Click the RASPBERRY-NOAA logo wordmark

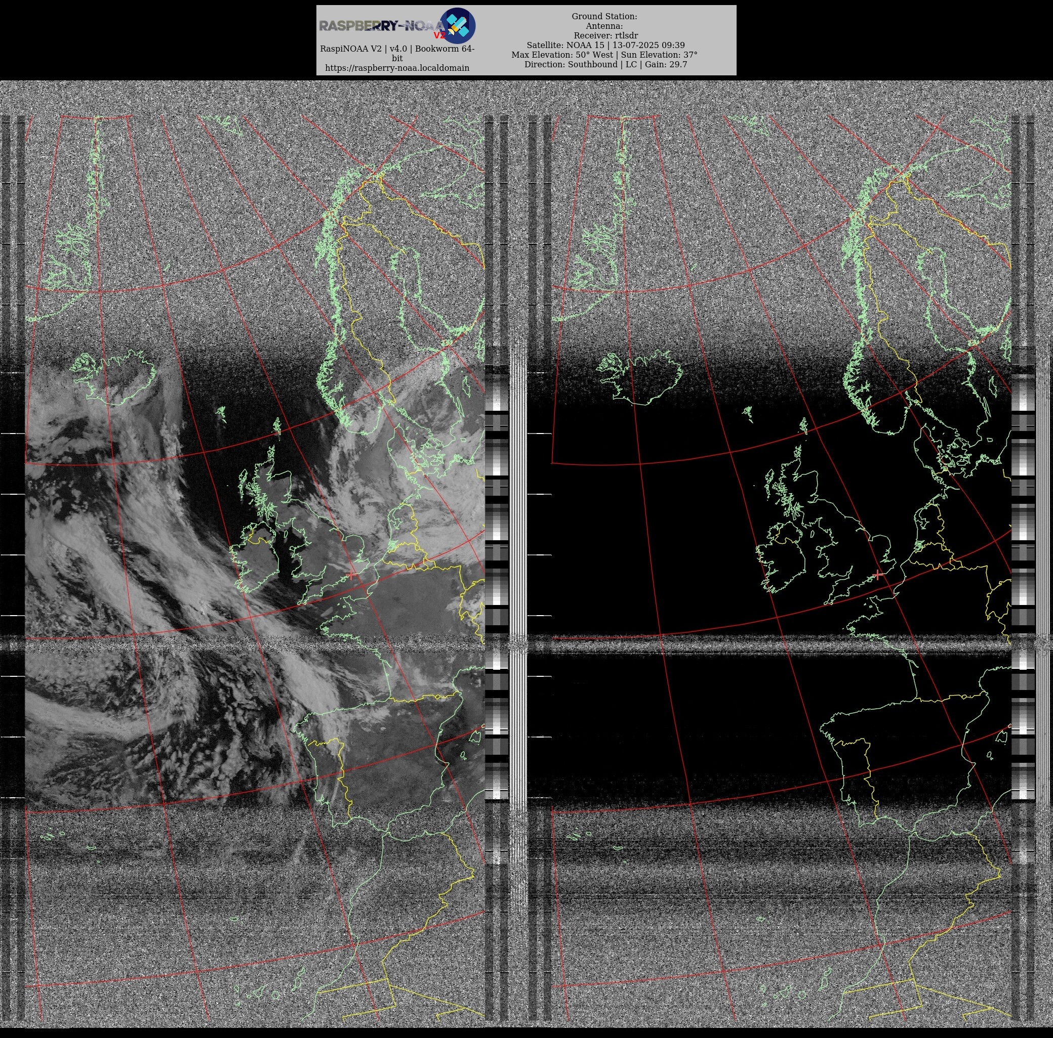382,26
